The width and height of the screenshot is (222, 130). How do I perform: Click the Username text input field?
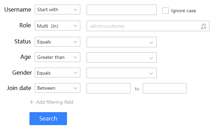(x=122, y=10)
